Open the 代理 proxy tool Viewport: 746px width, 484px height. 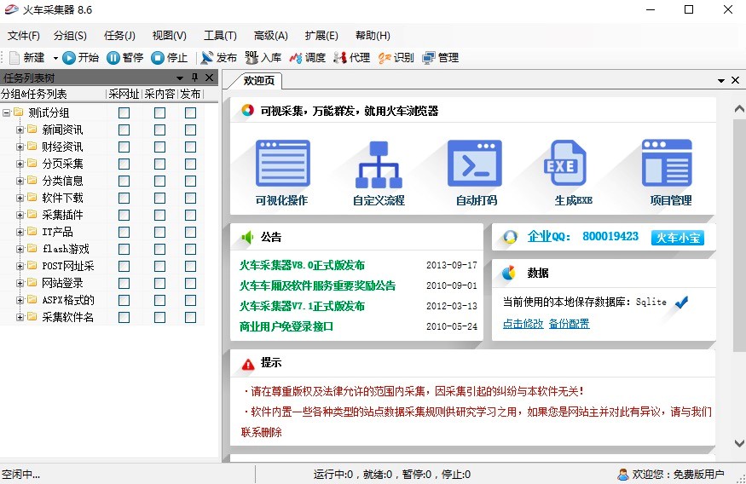pyautogui.click(x=351, y=58)
